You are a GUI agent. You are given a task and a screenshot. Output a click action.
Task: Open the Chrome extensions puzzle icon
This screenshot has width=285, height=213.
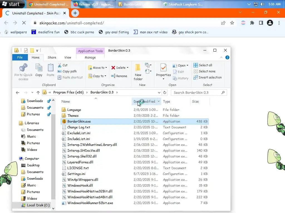click(252, 23)
